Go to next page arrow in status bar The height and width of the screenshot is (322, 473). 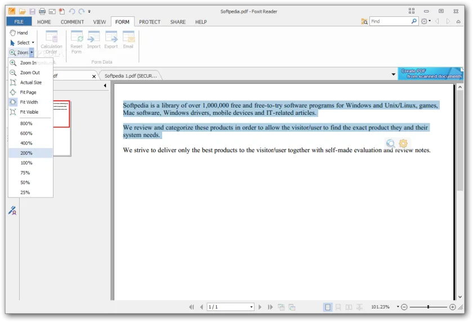coord(260,307)
